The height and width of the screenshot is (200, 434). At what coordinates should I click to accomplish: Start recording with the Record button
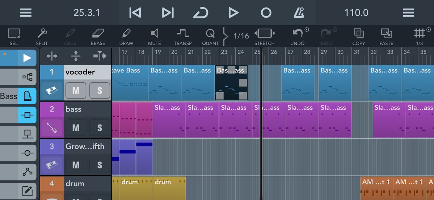(266, 13)
